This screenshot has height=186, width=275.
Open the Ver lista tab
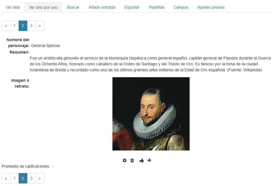point(13,7)
